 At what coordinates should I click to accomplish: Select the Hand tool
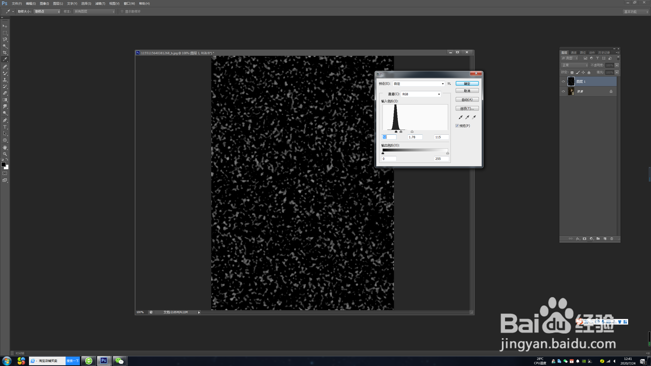tap(5, 147)
